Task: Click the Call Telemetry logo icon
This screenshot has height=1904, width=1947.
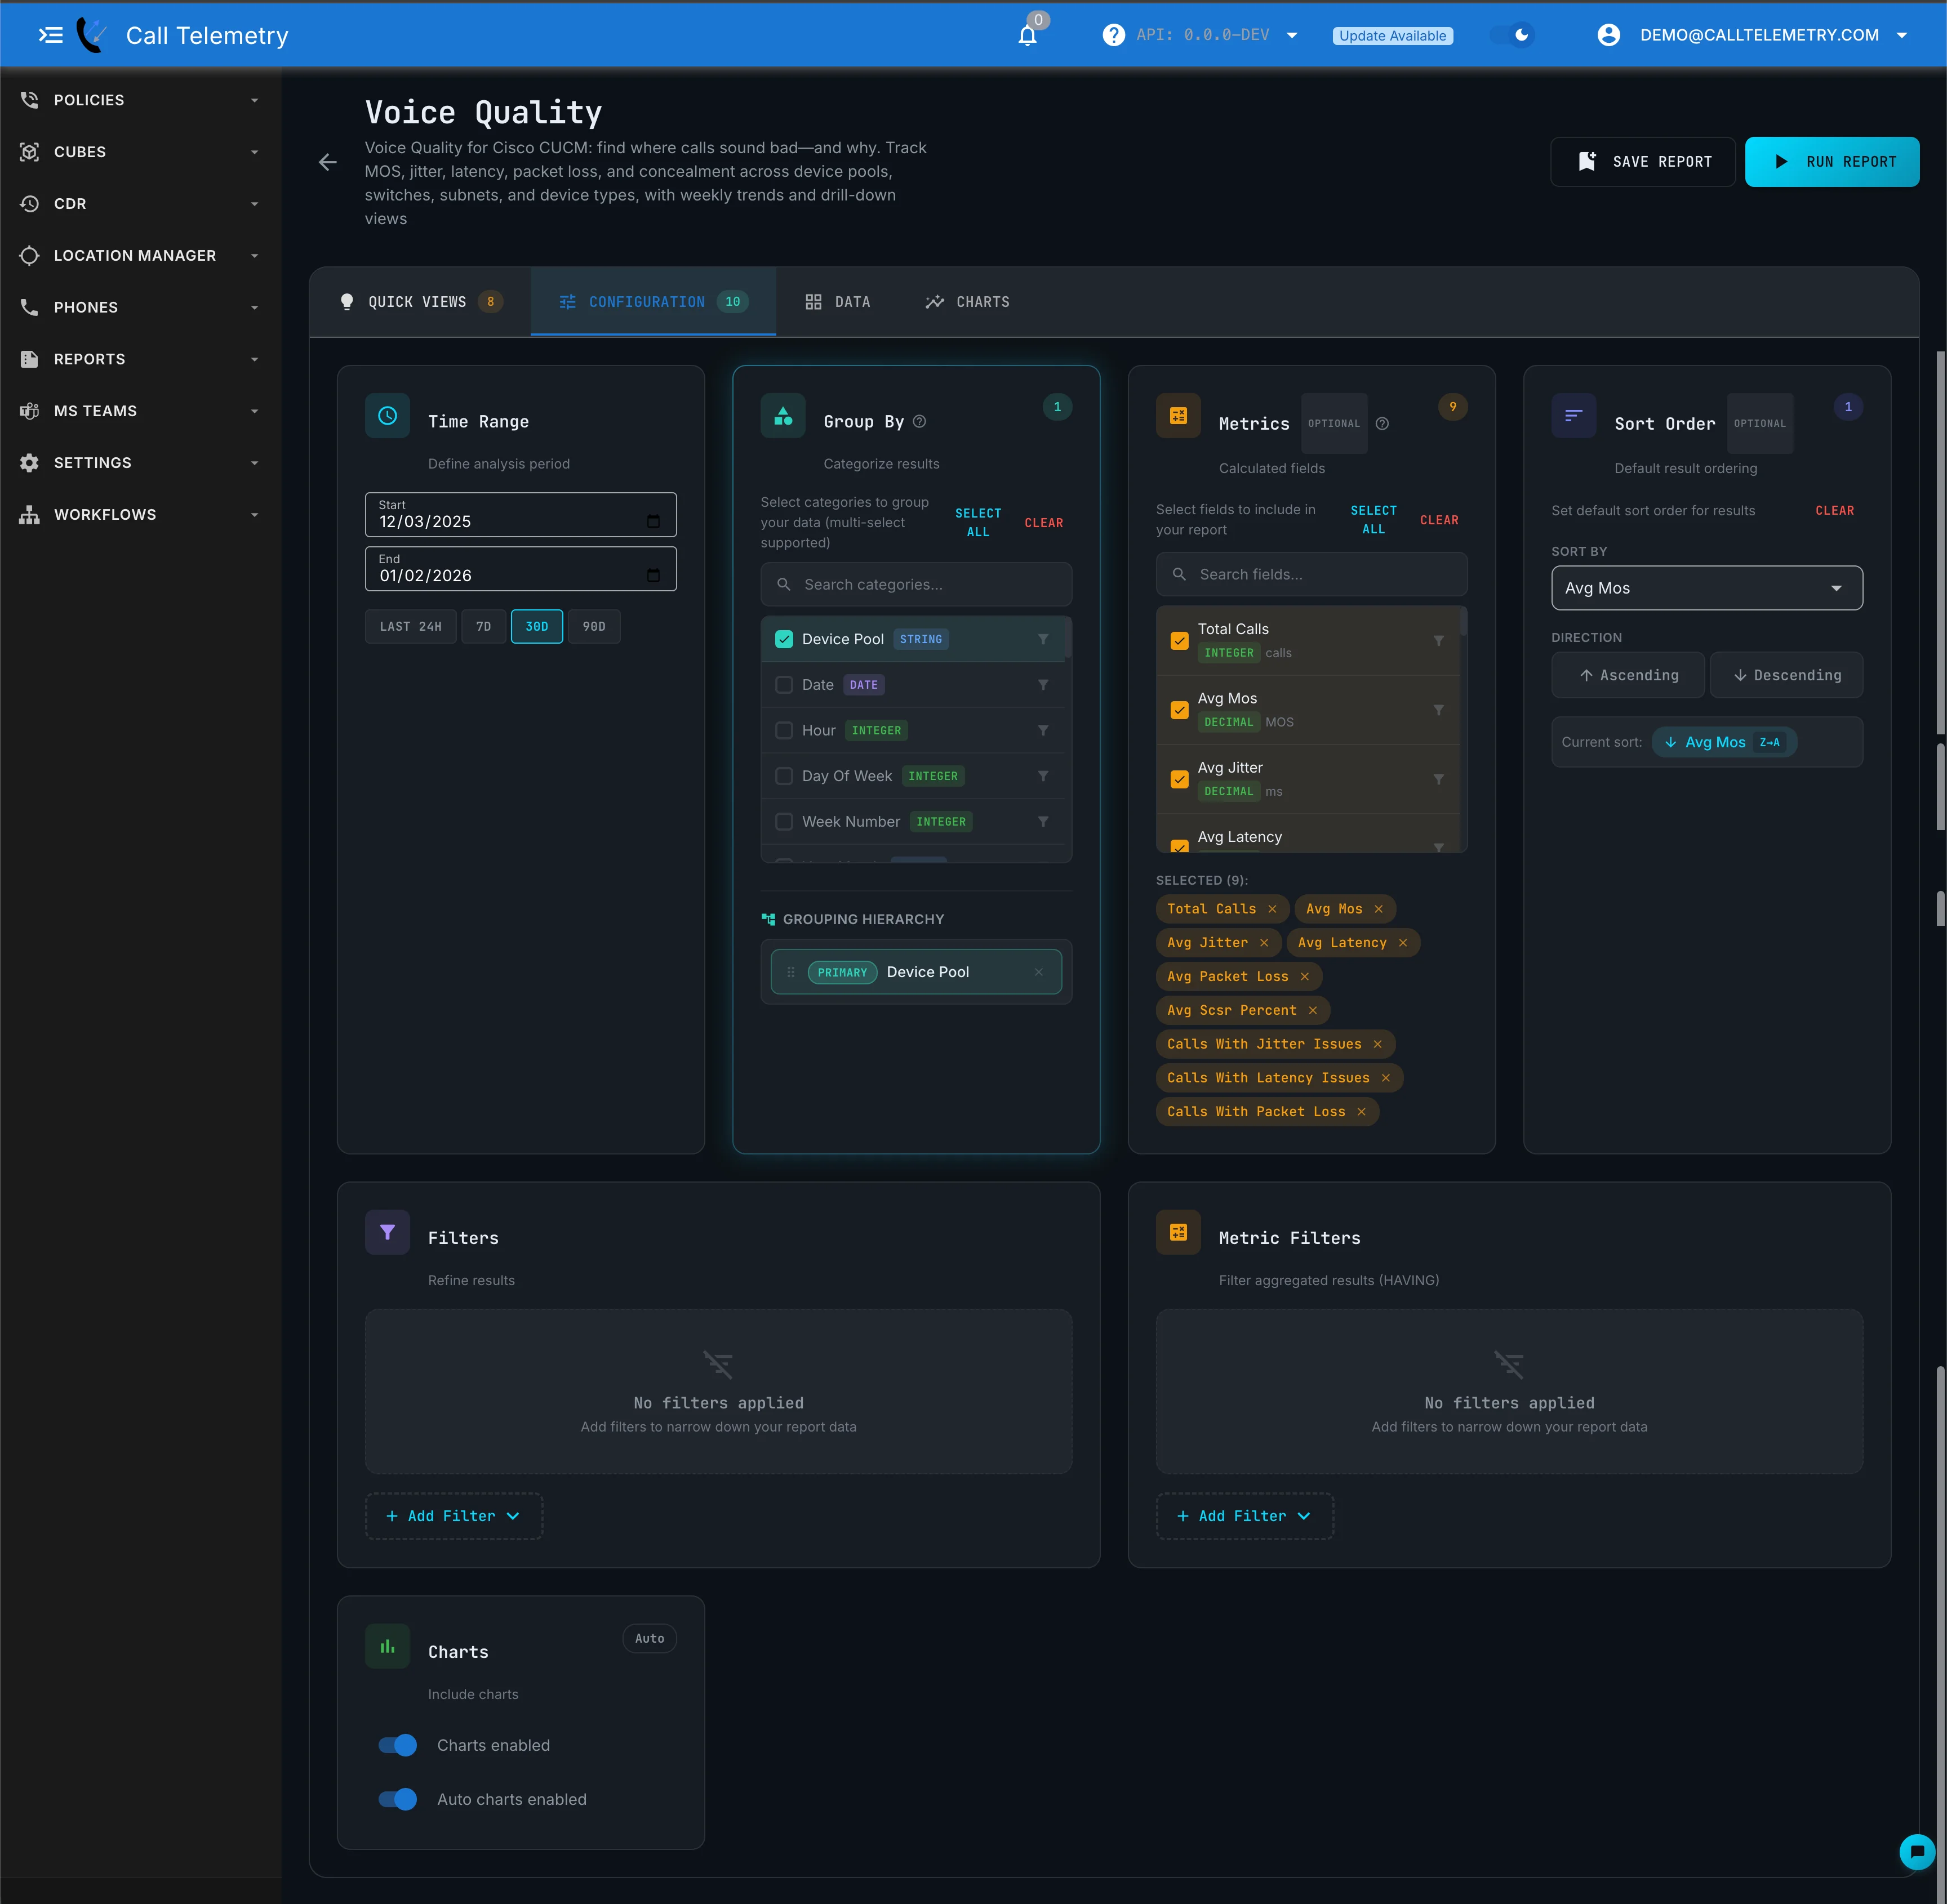Action: point(92,35)
